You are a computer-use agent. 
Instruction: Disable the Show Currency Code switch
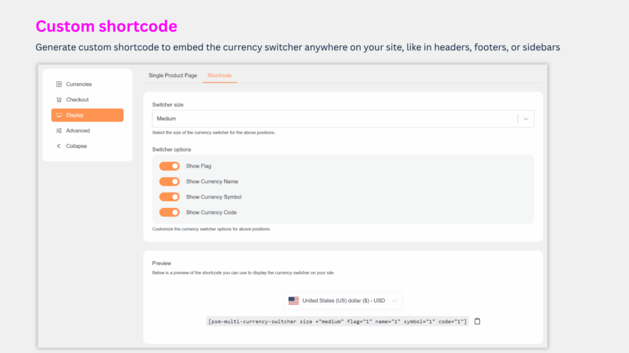pyautogui.click(x=170, y=212)
